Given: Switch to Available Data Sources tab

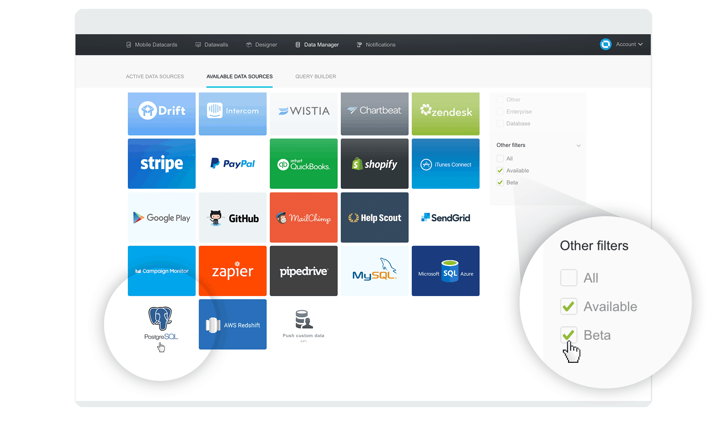Looking at the screenshot, I should [x=240, y=77].
